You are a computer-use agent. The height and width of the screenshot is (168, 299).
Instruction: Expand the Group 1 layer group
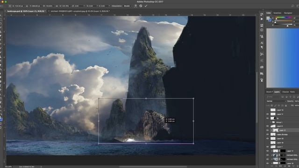coord(271,122)
